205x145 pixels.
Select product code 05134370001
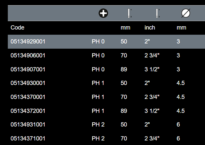pyautogui.click(x=28, y=97)
